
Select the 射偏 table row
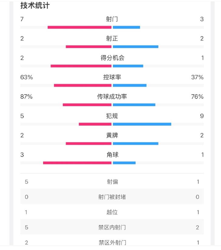coord(112,182)
